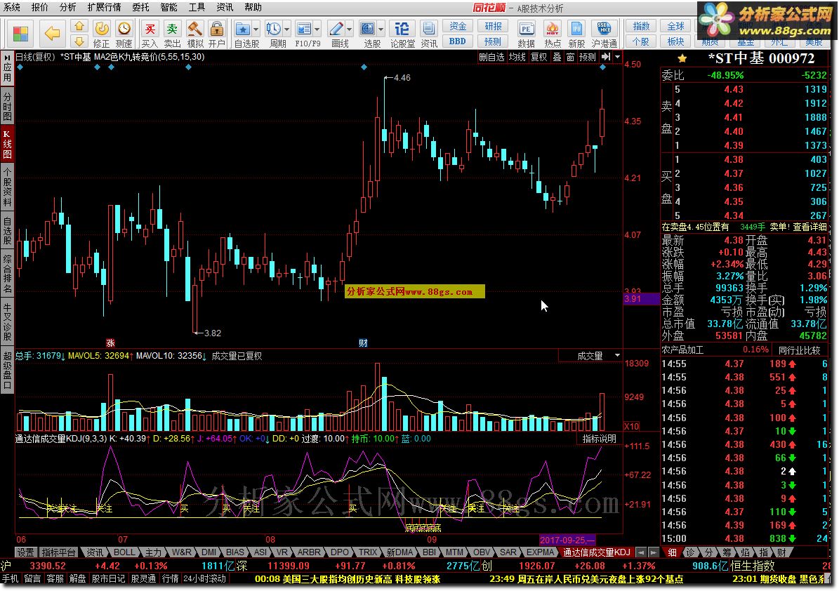The width and height of the screenshot is (839, 591).
Task: Click the down arrow page icon
Action: 79,41
